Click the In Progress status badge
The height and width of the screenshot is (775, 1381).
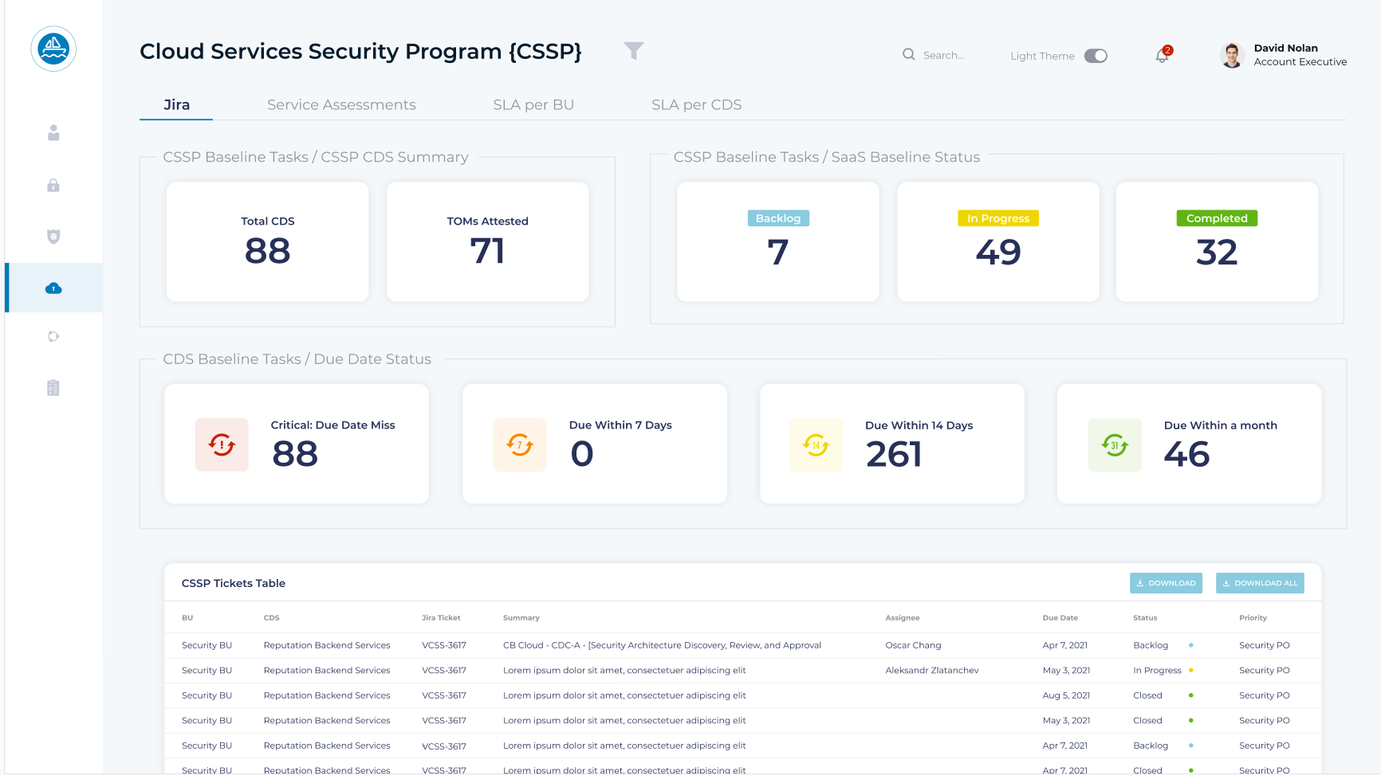pos(997,218)
